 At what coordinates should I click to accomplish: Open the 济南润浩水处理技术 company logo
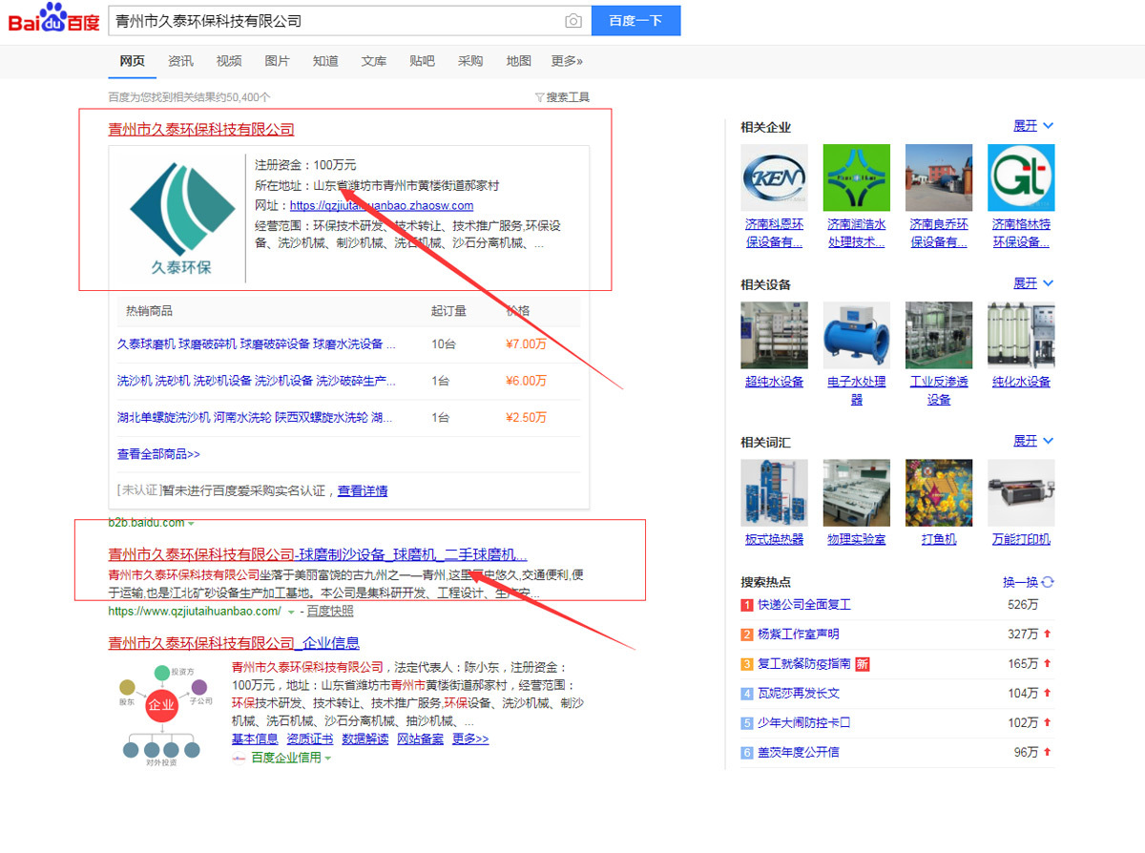pos(857,177)
